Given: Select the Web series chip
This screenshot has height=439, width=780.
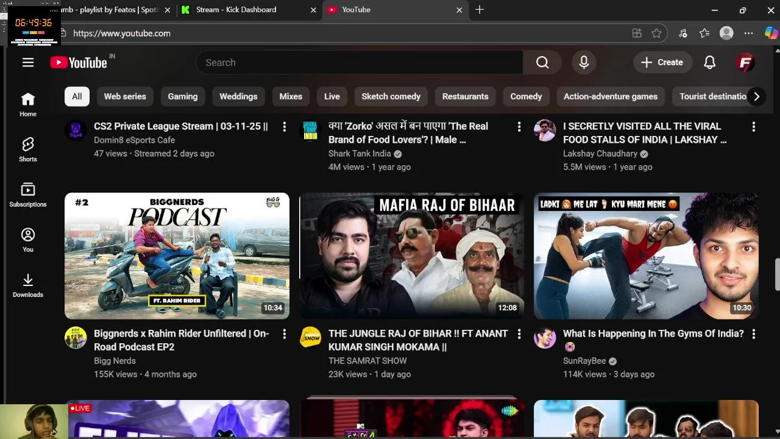Looking at the screenshot, I should 125,96.
